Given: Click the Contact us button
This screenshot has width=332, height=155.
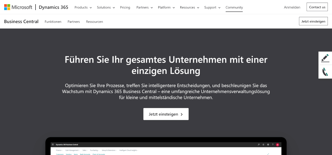Looking at the screenshot, I should click(317, 7).
